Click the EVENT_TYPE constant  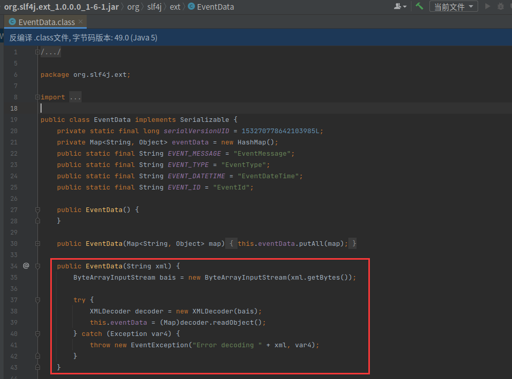pyautogui.click(x=188, y=165)
